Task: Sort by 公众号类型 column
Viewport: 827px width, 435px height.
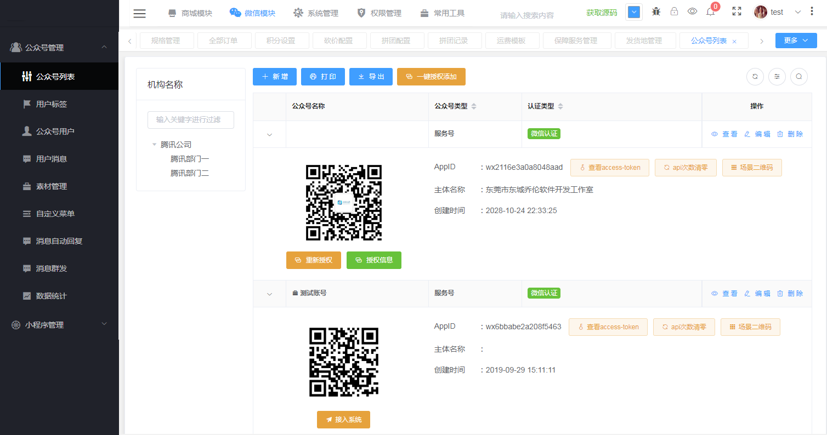Action: (x=474, y=106)
